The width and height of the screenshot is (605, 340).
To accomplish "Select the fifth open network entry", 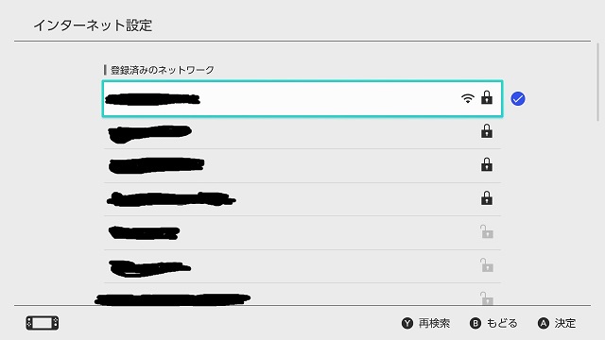I will click(x=302, y=233).
